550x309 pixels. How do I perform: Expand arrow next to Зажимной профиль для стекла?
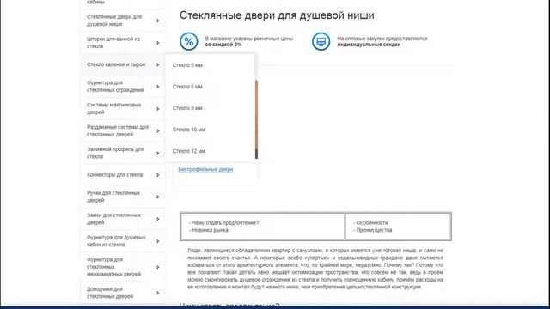(158, 153)
